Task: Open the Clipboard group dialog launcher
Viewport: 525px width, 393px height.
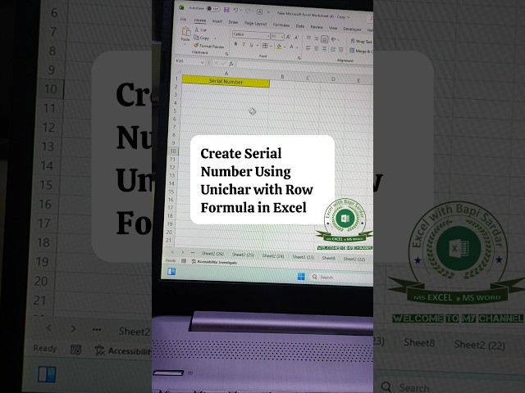Action: tap(226, 54)
